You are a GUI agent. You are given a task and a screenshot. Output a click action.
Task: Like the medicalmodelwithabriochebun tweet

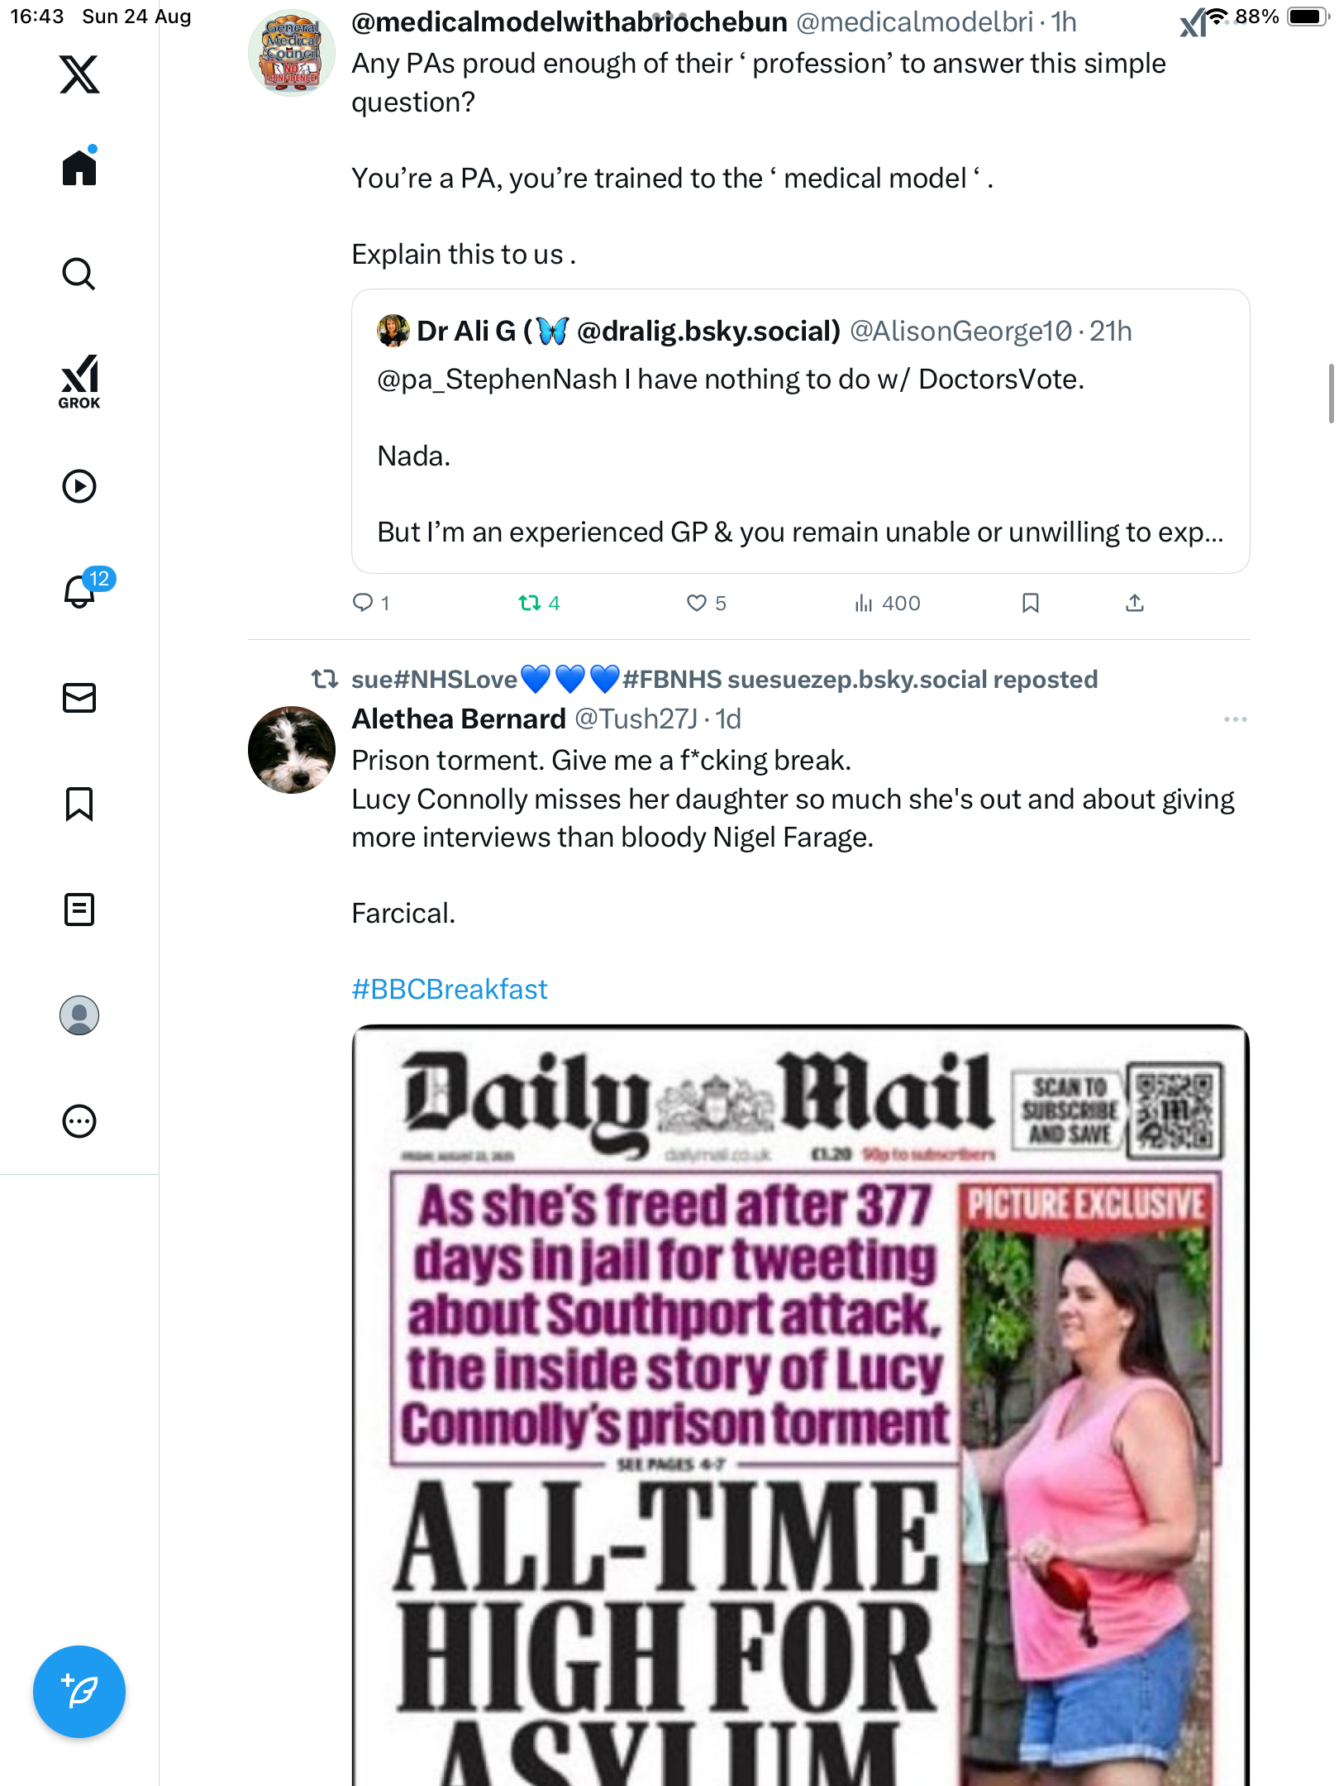[x=697, y=604]
